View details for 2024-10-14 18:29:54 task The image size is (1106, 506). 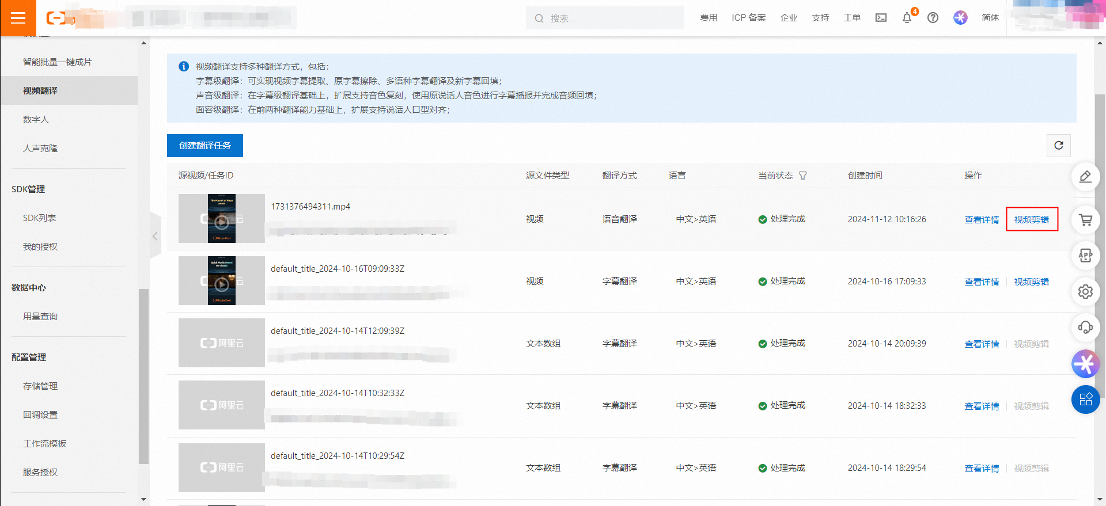[x=982, y=468]
